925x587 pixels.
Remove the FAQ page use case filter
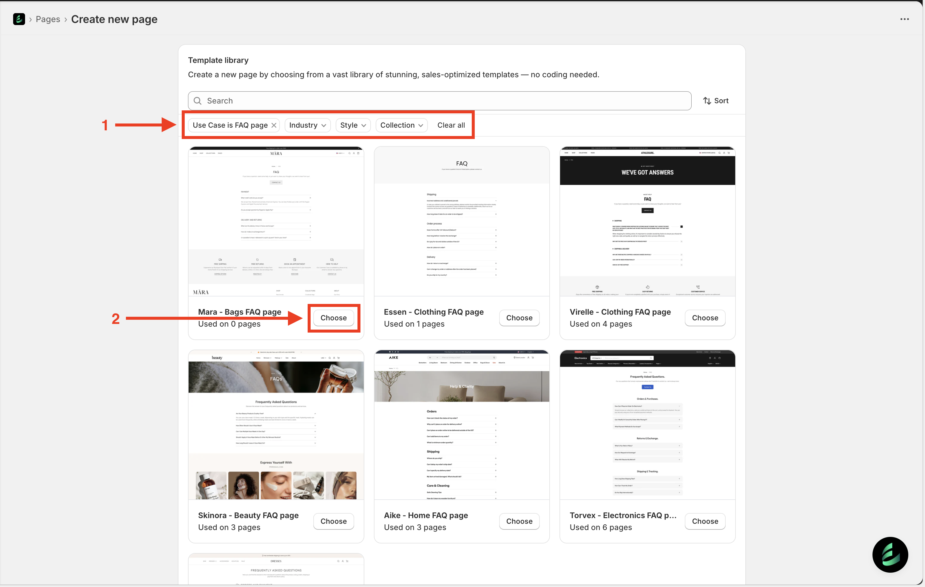[274, 125]
